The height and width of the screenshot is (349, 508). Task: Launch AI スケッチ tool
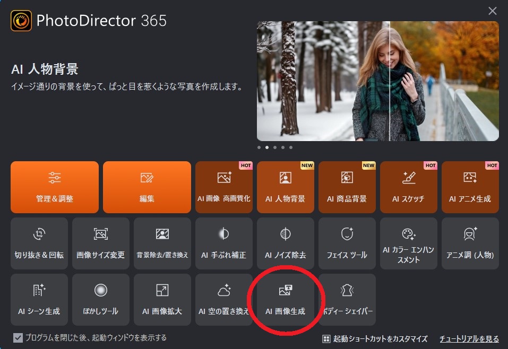point(409,187)
